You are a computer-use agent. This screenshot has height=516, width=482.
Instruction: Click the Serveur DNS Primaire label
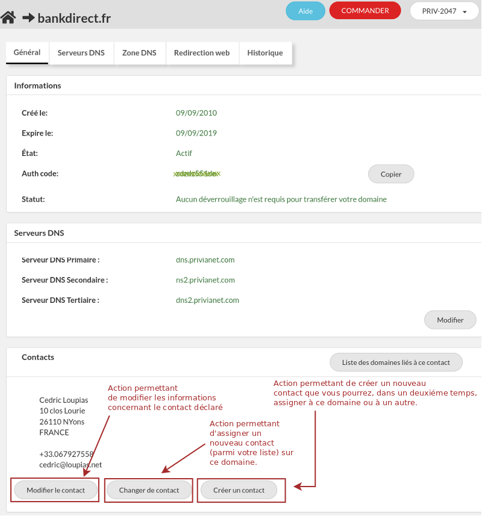click(x=61, y=260)
